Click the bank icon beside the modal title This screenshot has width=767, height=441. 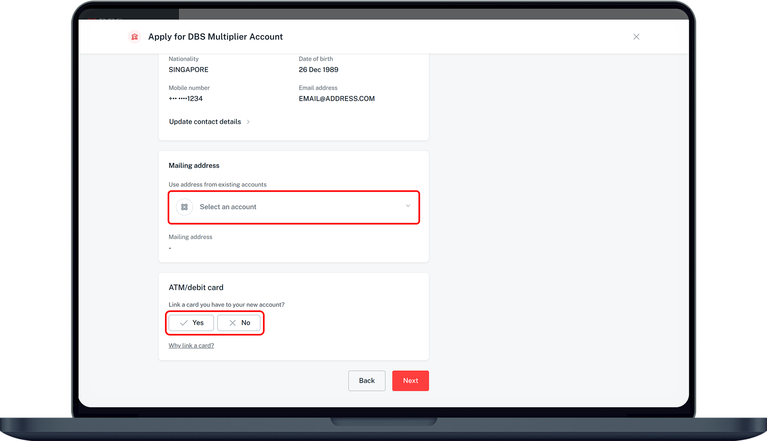click(x=134, y=36)
